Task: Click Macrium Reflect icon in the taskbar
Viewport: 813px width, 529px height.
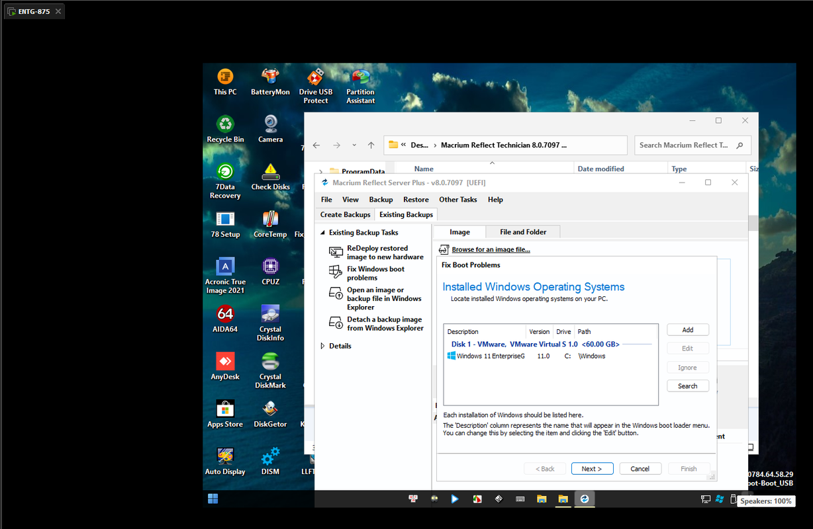Action: tap(585, 499)
